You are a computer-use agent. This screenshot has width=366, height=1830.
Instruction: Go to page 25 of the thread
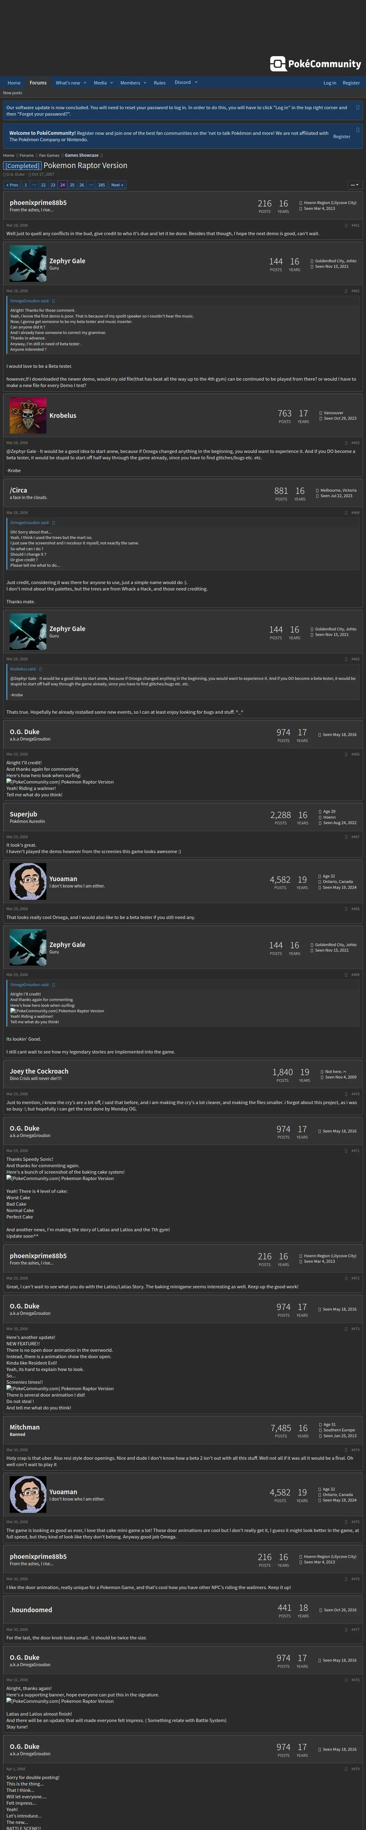[x=72, y=185]
